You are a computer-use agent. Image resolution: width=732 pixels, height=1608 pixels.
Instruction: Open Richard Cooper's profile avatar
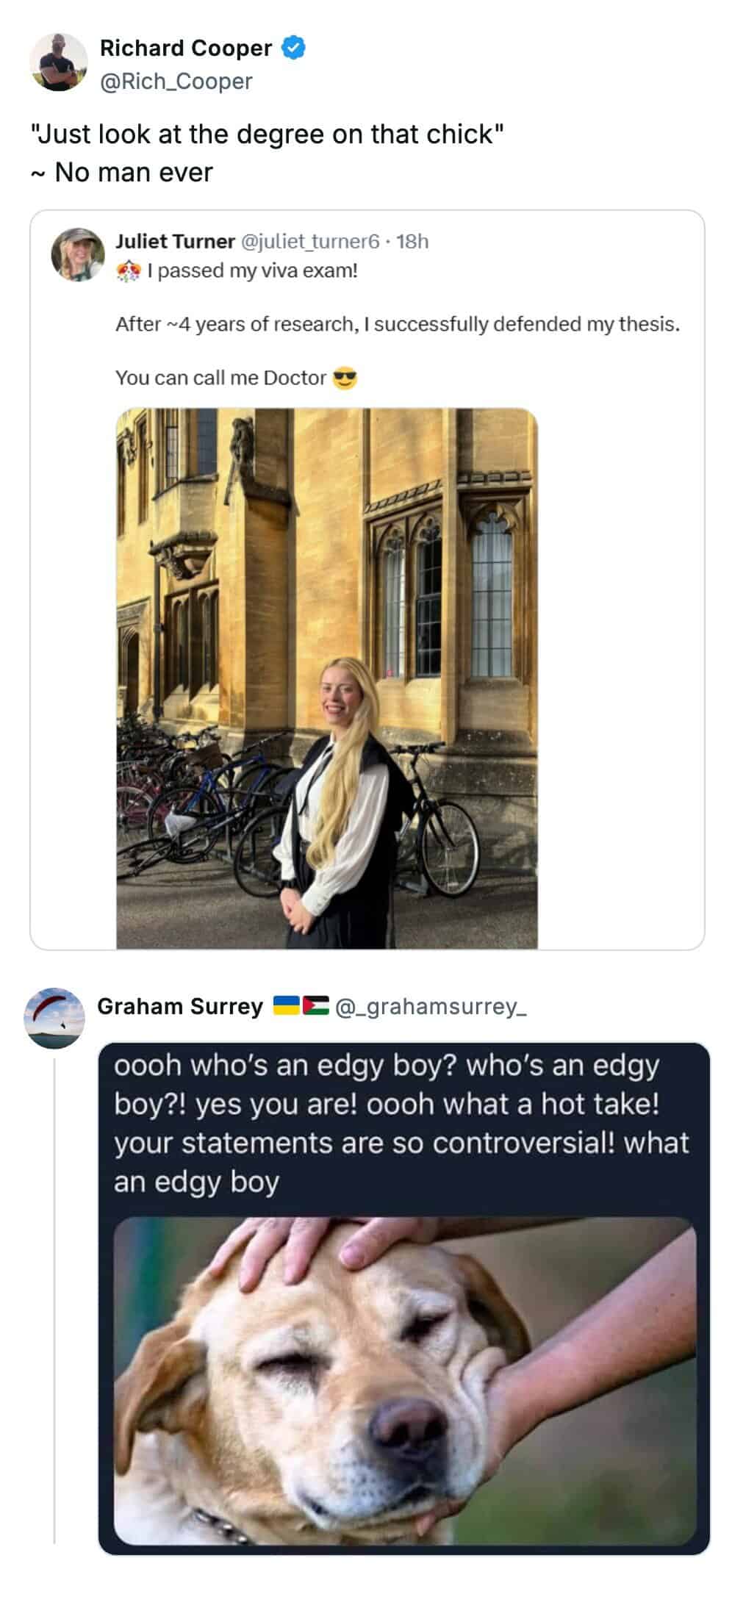59,62
